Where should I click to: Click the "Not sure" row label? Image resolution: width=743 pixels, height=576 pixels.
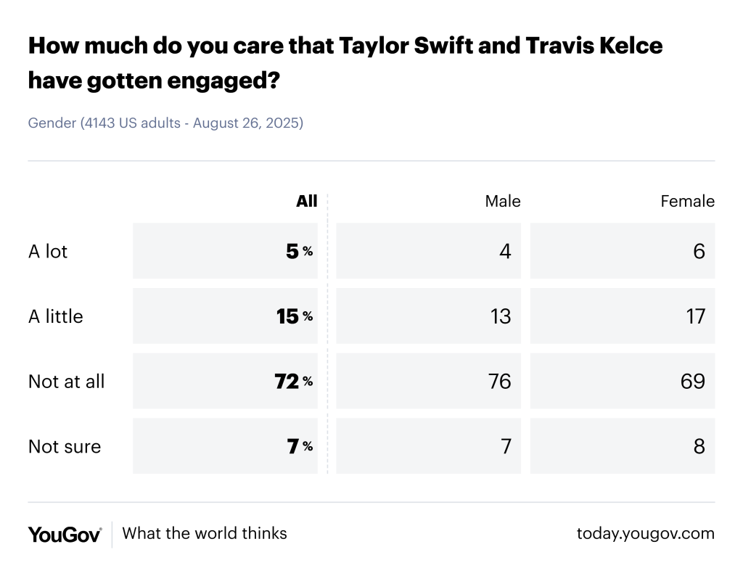(65, 447)
